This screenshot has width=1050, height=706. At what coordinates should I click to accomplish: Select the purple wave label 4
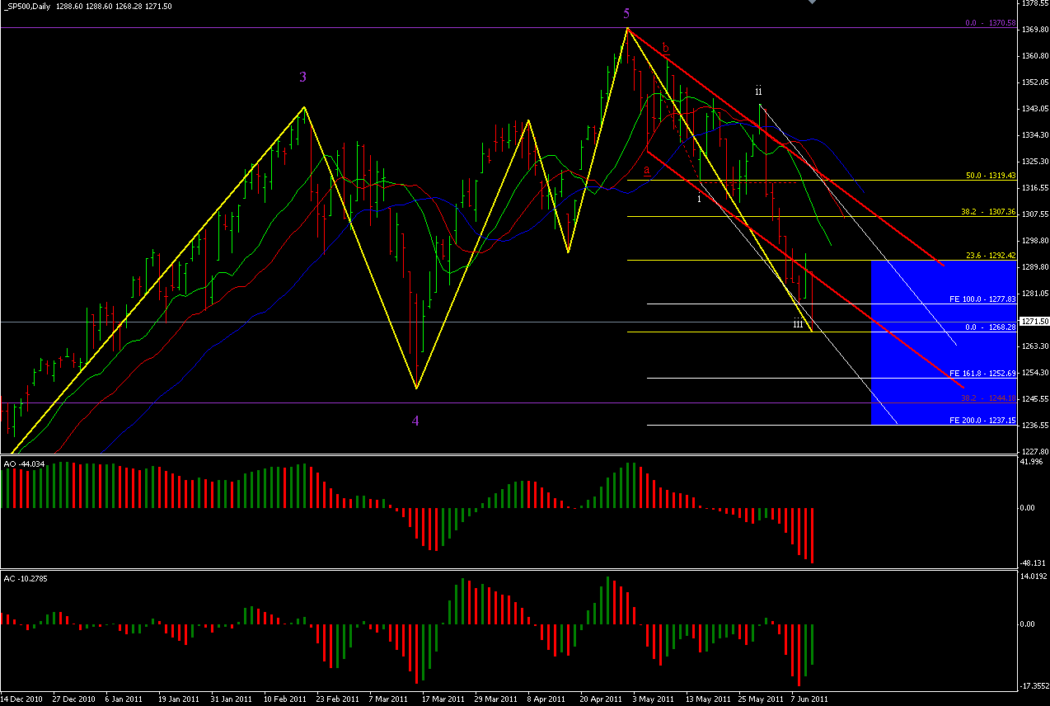[x=415, y=421]
